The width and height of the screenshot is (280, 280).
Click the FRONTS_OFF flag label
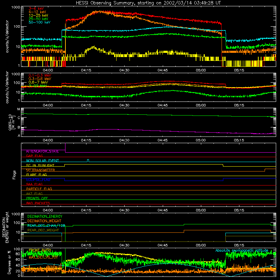tap(37, 198)
